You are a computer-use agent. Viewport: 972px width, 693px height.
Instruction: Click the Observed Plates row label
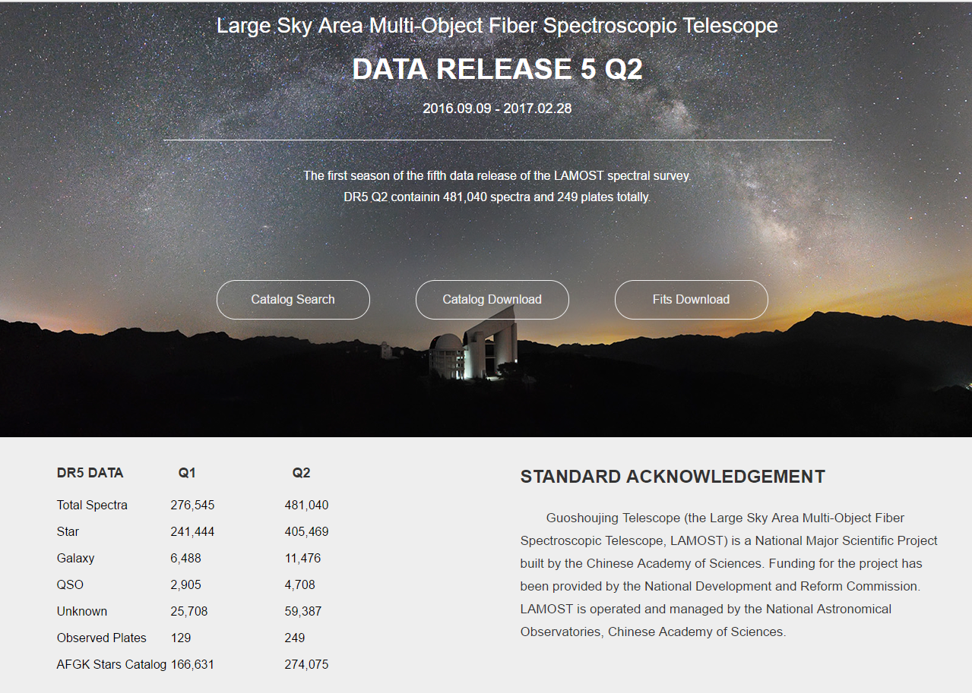[102, 638]
